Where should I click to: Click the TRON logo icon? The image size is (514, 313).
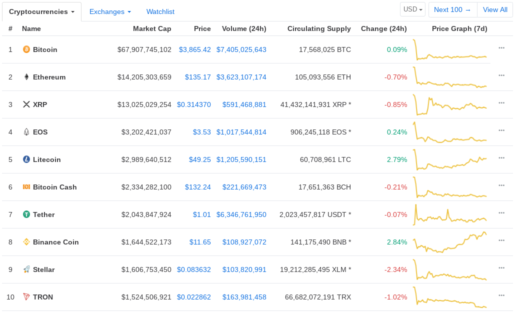click(26, 297)
